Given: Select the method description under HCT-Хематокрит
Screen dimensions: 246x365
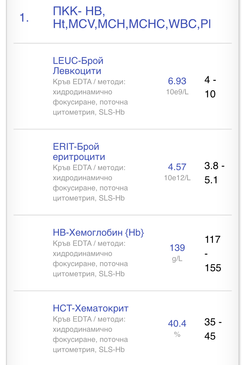Looking at the screenshot, I should pyautogui.click(x=90, y=334).
